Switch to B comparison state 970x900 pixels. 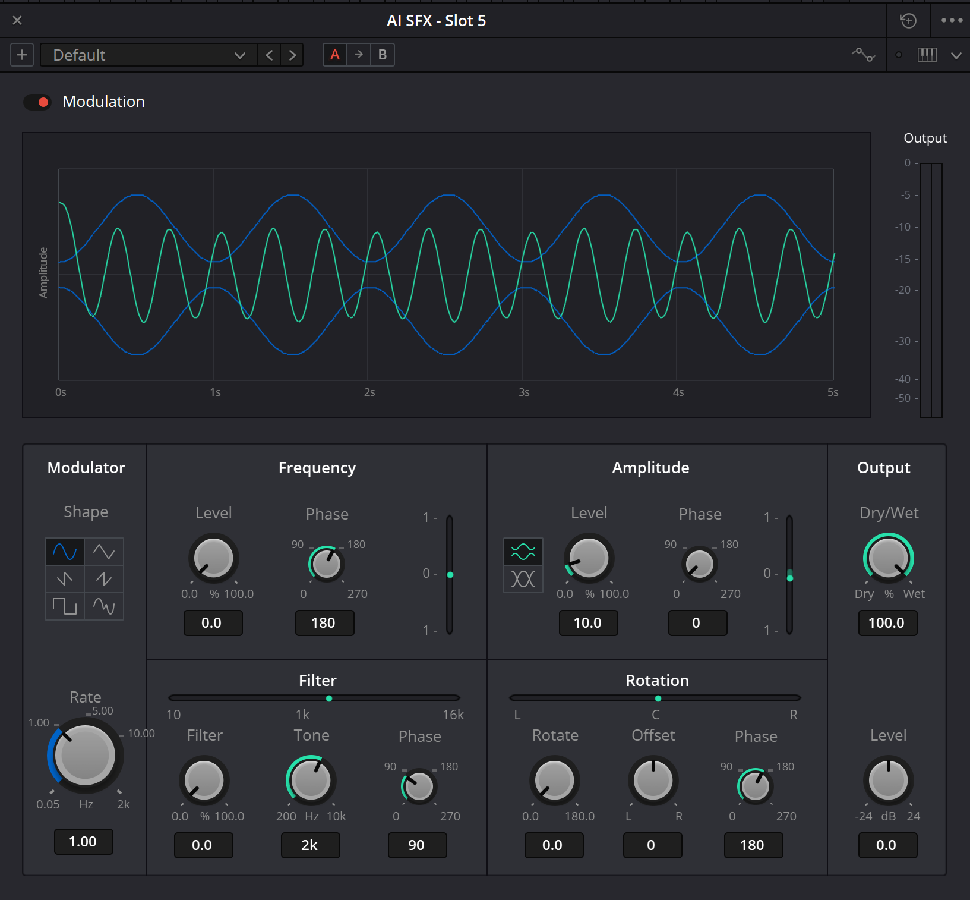(x=383, y=54)
